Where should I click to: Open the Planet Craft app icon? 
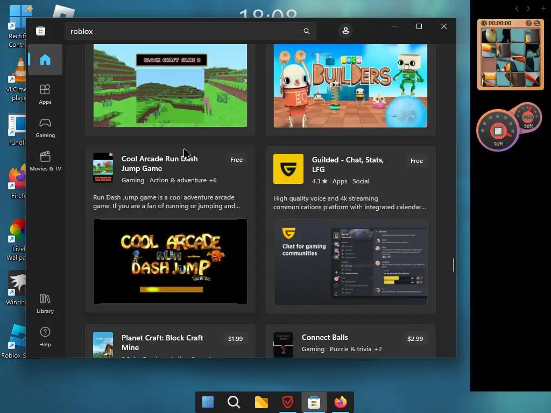pos(103,345)
